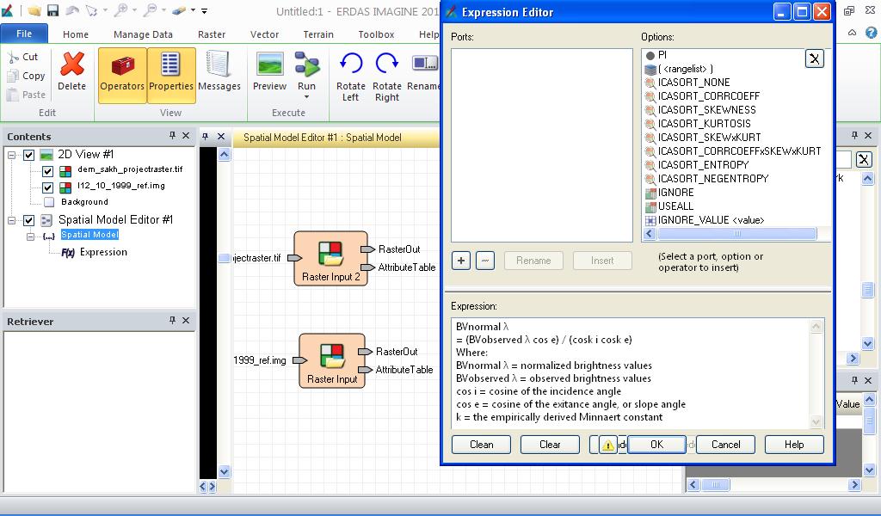Click the Clear button in Expression Editor
881x516 pixels.
point(550,445)
